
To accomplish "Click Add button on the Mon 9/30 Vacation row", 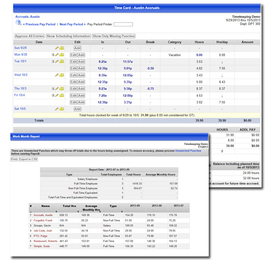I will point(81,55).
